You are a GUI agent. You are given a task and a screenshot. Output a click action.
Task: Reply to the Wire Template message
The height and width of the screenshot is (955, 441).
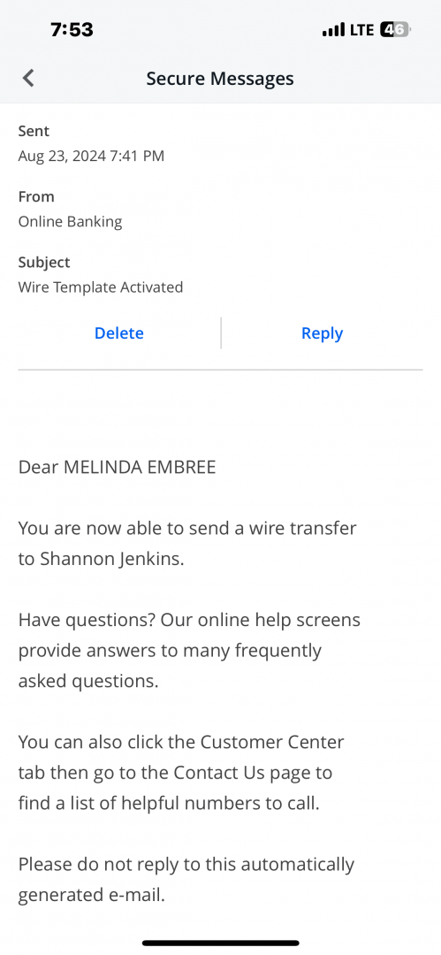(323, 333)
